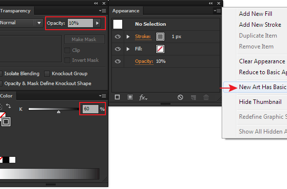Viewport: 287px width, 189px height.
Task: Click the Add New Stroke icon in Appearance footer
Action: click(x=117, y=97)
